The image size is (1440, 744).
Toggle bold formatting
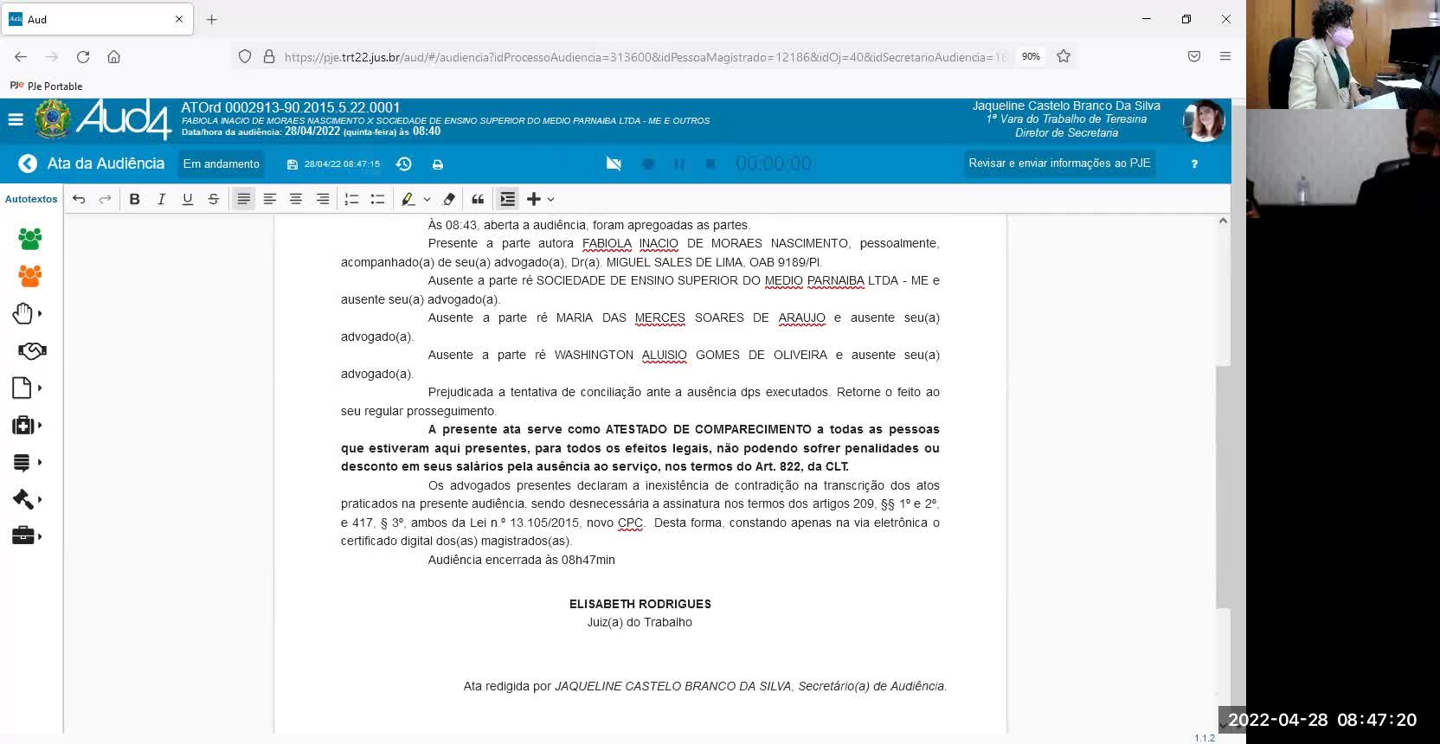pos(134,199)
